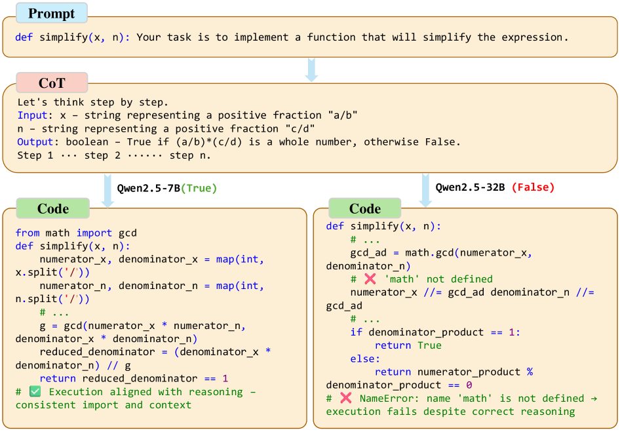This screenshot has height=445, width=620.
Task: Click the blue Output keyword in CoT
Action: click(34, 142)
